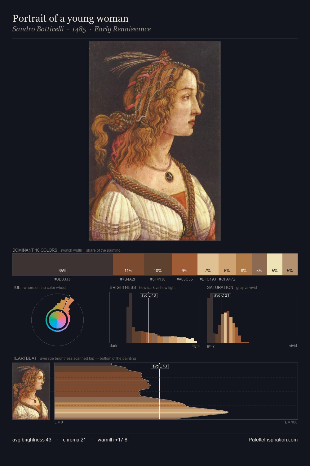Click the hex code #A05C35
Screen dimensions: 310x466
click(x=184, y=279)
